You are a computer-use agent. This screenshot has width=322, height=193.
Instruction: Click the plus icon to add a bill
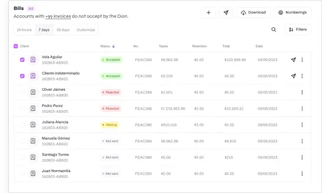pyautogui.click(x=209, y=13)
